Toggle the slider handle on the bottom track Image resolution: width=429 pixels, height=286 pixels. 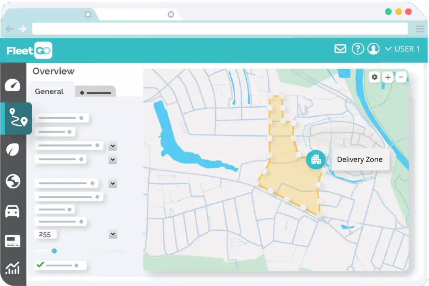(x=54, y=251)
